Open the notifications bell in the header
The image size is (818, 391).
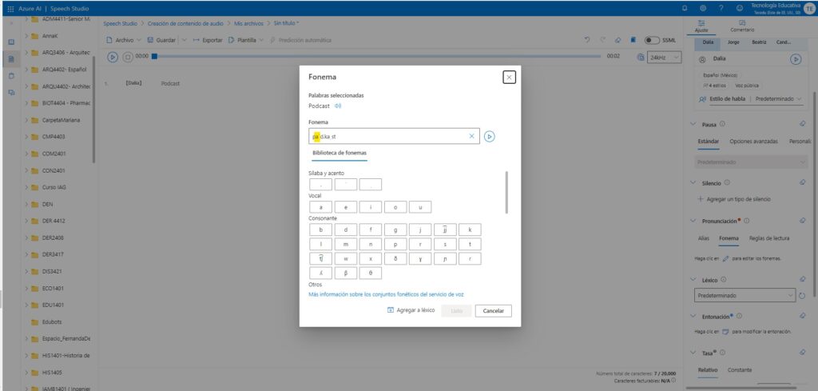(x=684, y=7)
